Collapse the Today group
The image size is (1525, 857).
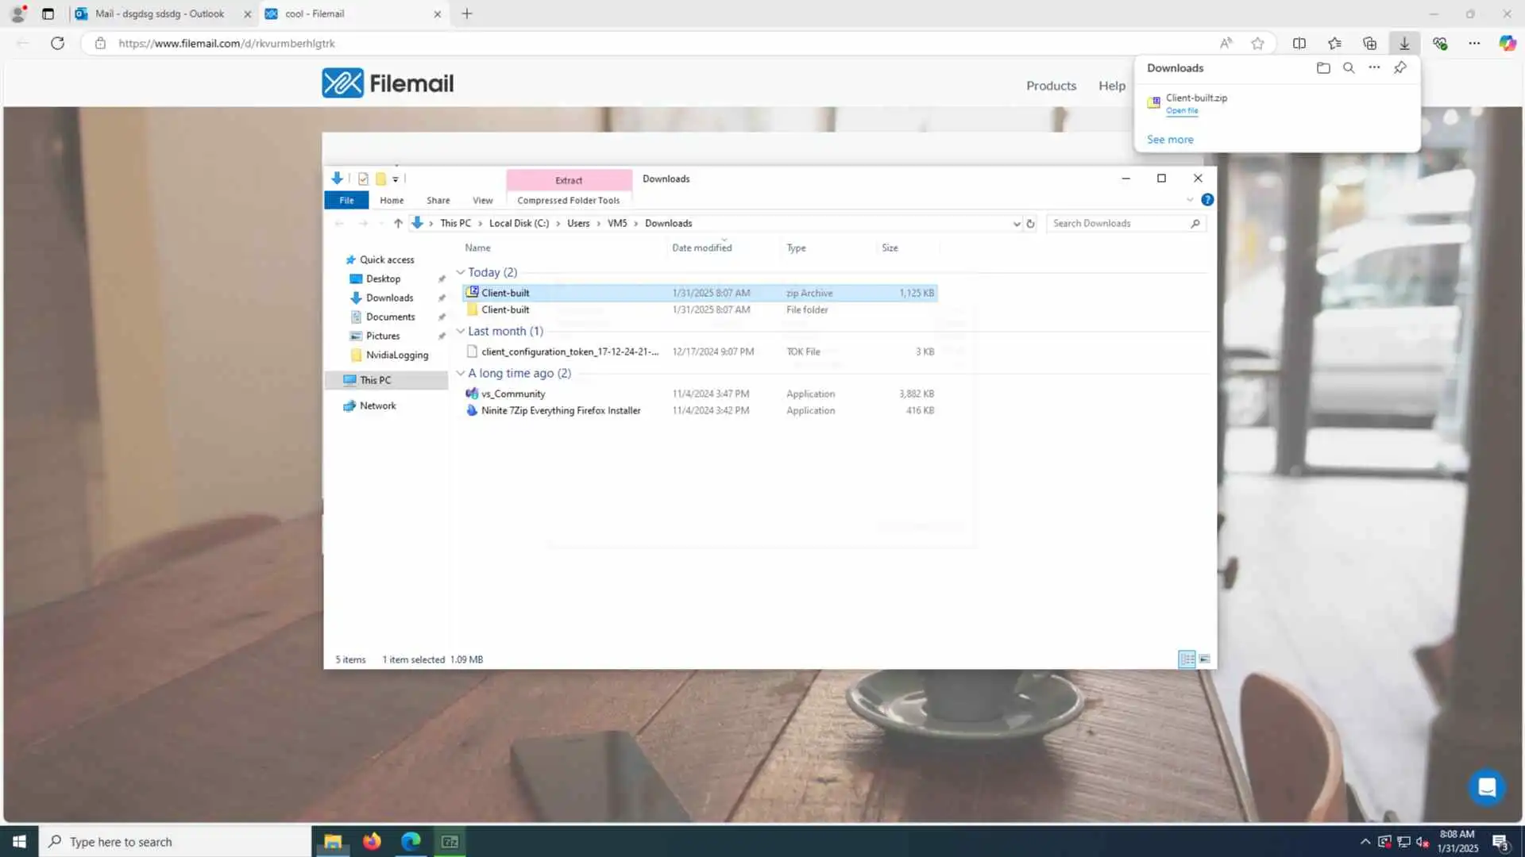coord(461,273)
